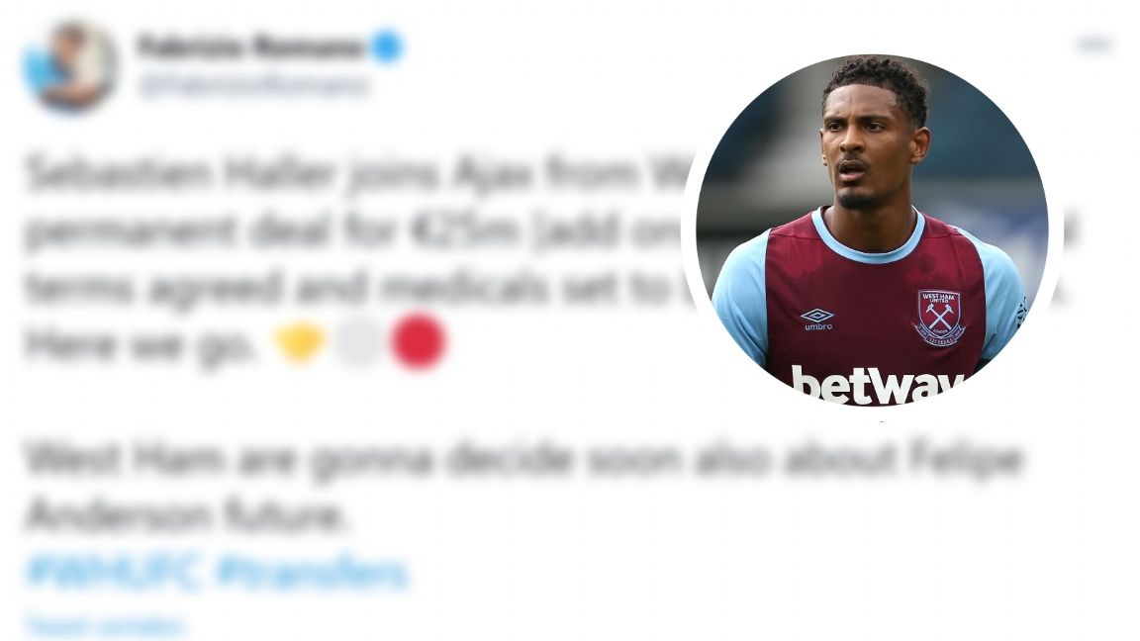Open the #transfers hashtag

click(x=311, y=572)
